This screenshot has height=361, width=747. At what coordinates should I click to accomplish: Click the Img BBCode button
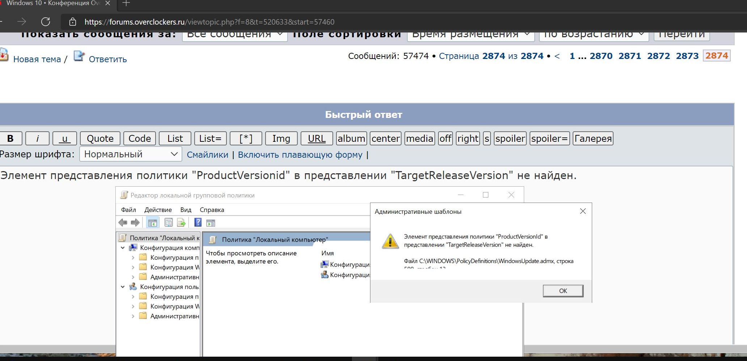pyautogui.click(x=281, y=139)
